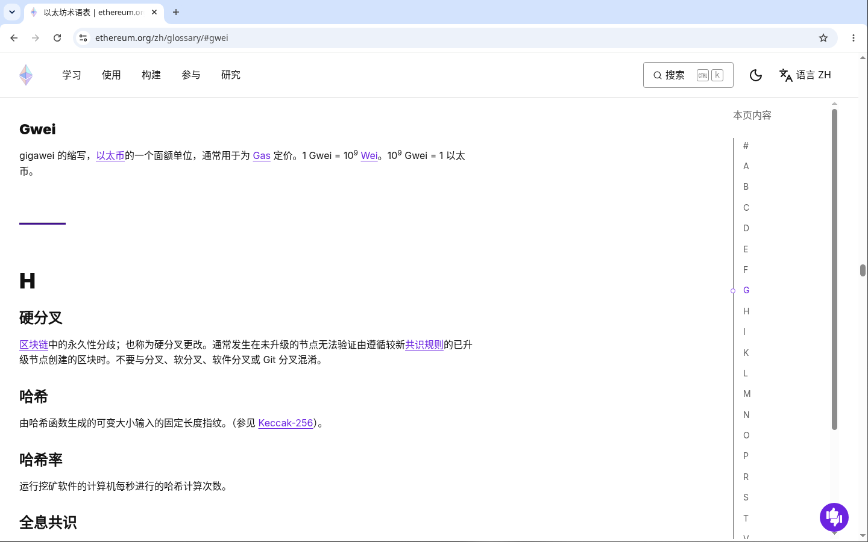The width and height of the screenshot is (868, 542).
Task: Follow the Gas link
Action: pyautogui.click(x=262, y=156)
